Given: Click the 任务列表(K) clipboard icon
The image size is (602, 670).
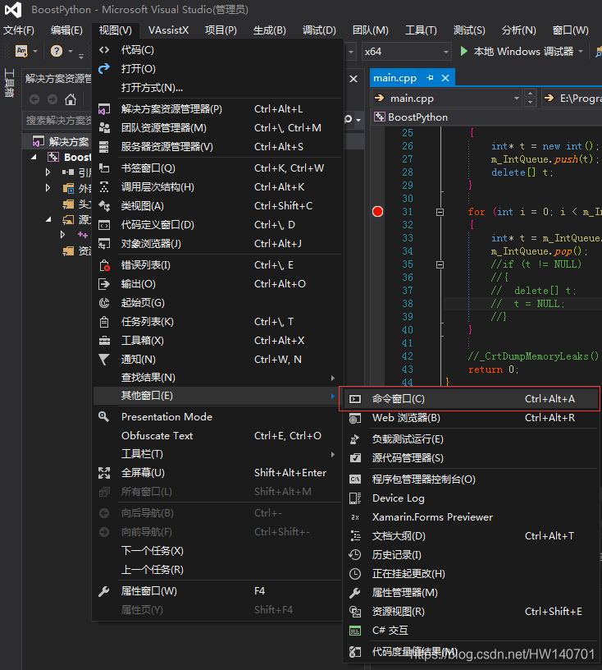Looking at the screenshot, I should [104, 322].
